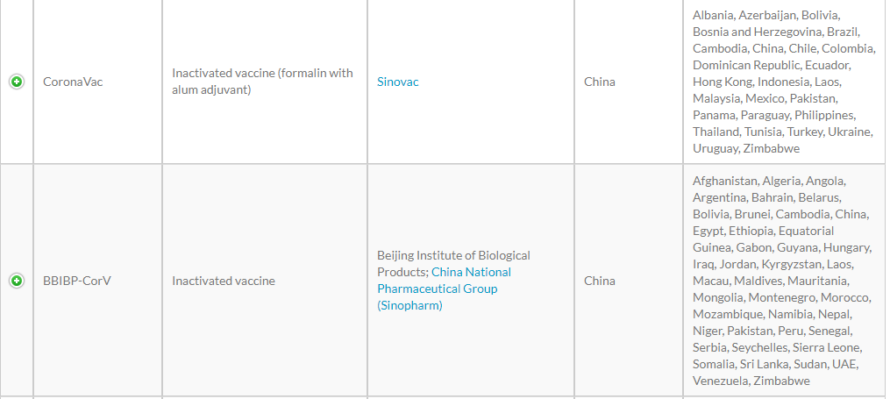This screenshot has height=399, width=890.
Task: Open the Sinovac developer link
Action: point(397,82)
